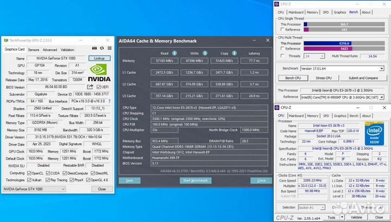Click the Bus Interface question mark icon
Image resolution: width=391 pixels, height=222 pixels.
click(x=109, y=101)
